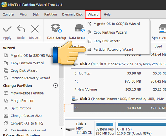The width and height of the screenshot is (166, 136).
Task: Click the Disk 2 Hitachi header row
Action: click(118, 64)
